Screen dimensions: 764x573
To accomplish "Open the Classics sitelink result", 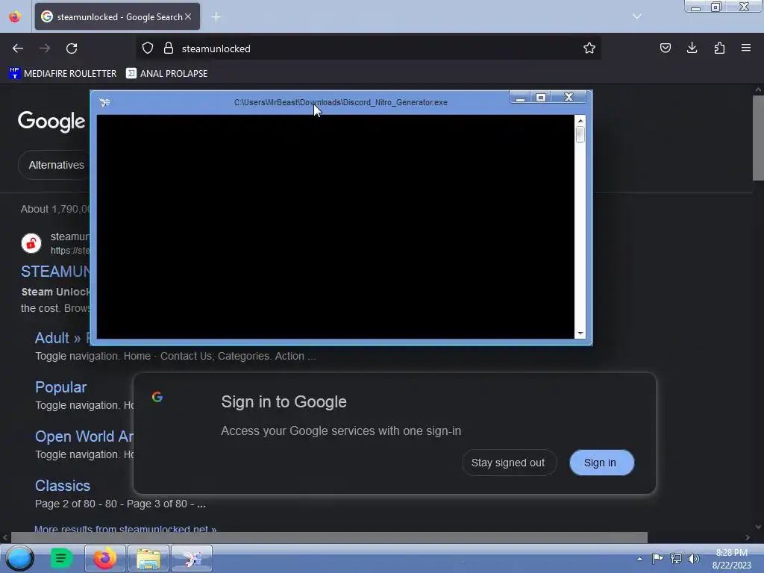I will [63, 485].
